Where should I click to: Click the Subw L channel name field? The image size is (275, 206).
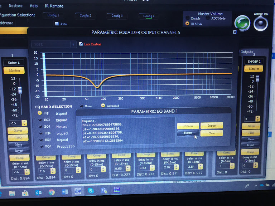click(14, 63)
